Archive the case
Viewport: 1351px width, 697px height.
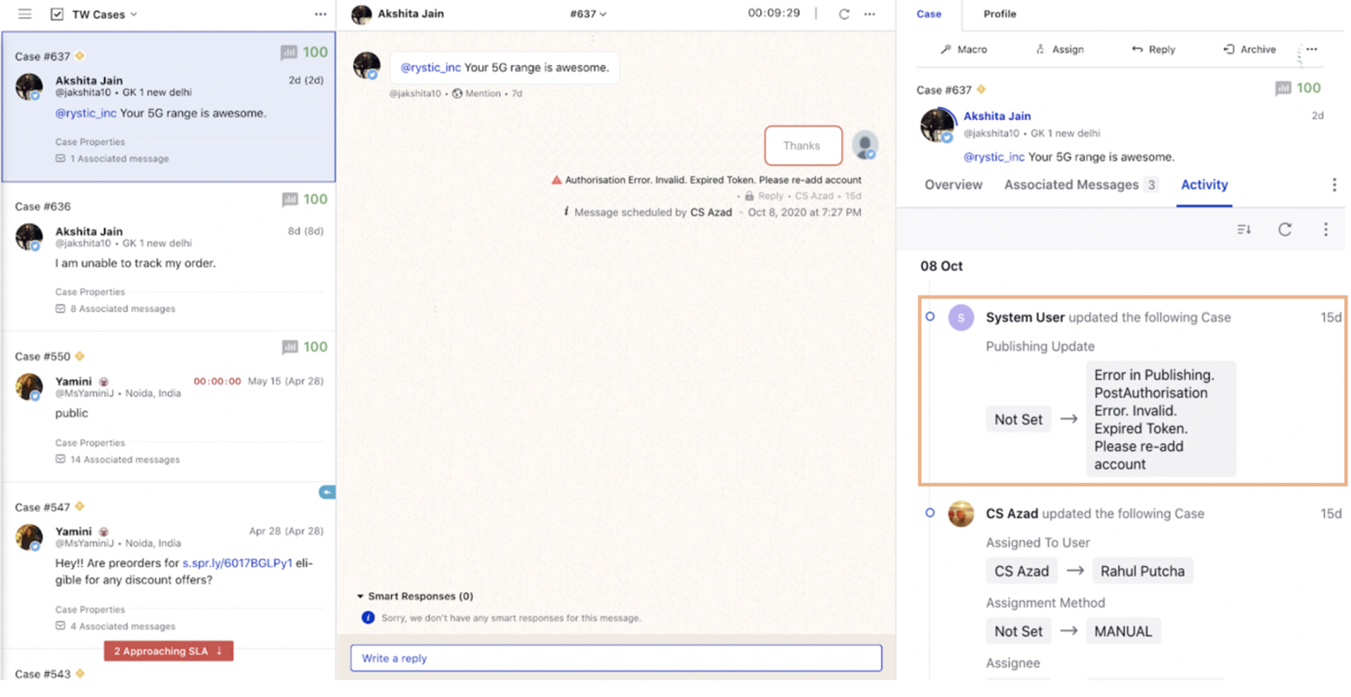[1249, 49]
